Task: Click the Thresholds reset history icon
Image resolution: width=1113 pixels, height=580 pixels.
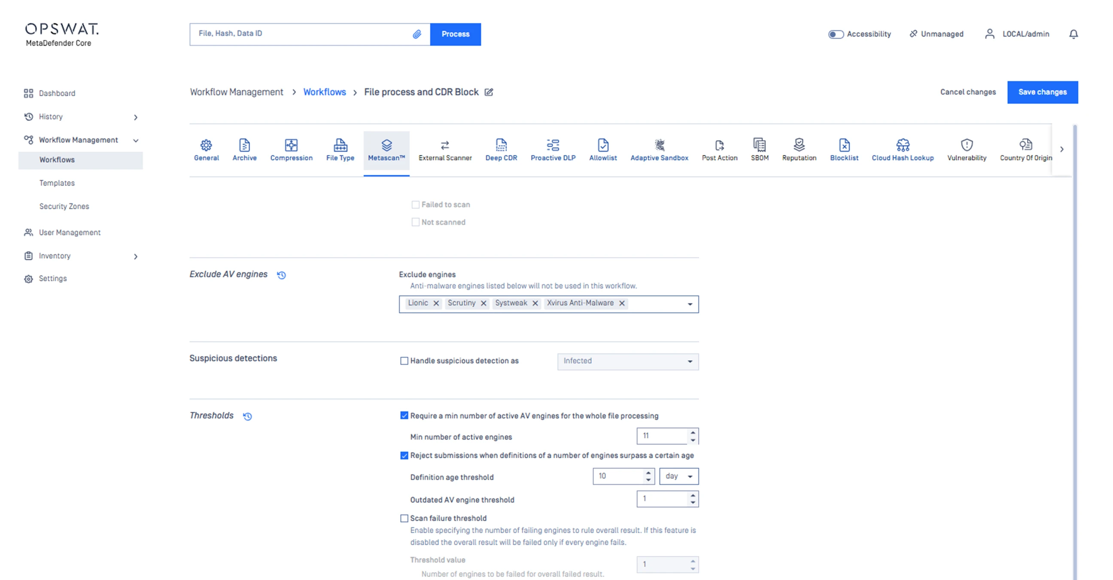Action: point(247,416)
